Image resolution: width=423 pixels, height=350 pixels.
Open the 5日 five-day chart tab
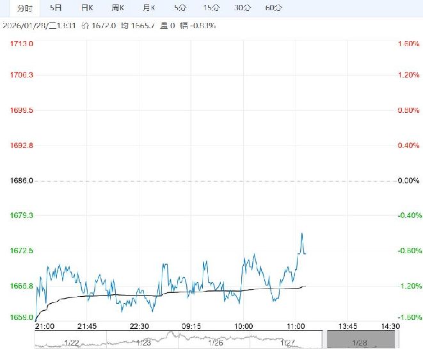pyautogui.click(x=56, y=8)
